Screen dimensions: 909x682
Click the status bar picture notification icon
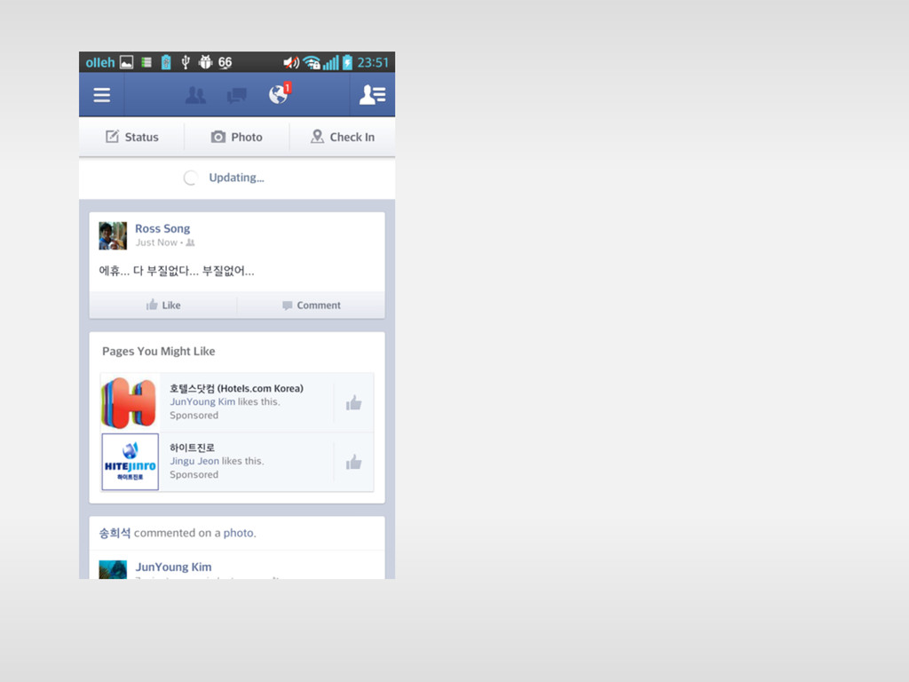point(126,62)
